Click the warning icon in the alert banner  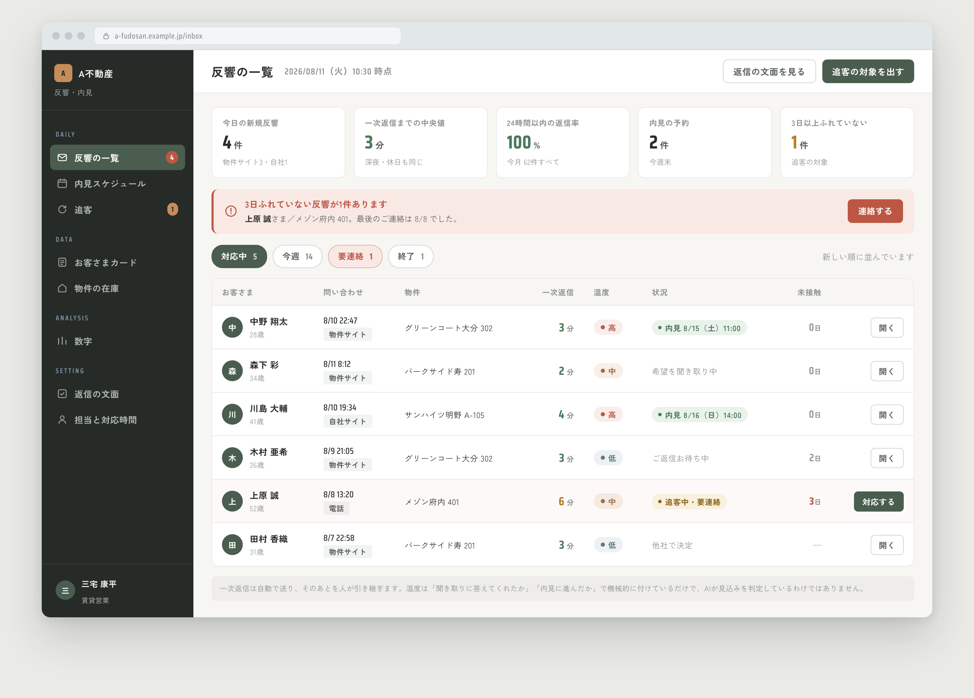point(231,211)
